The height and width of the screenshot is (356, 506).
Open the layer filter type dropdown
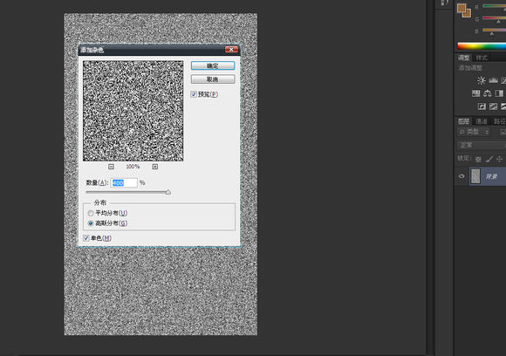pos(474,132)
